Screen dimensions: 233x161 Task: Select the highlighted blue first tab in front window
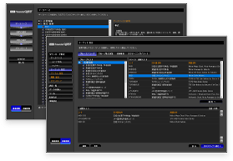(87, 54)
